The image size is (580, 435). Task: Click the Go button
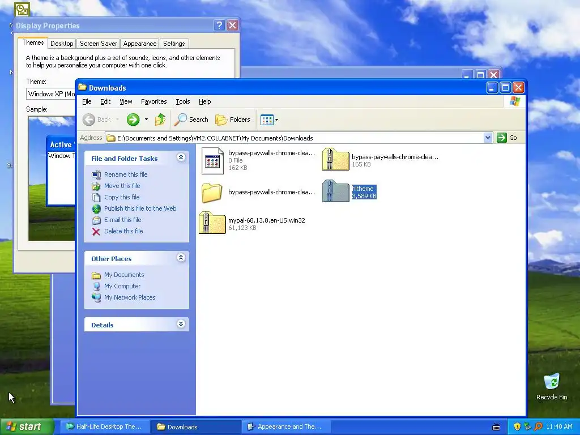507,138
